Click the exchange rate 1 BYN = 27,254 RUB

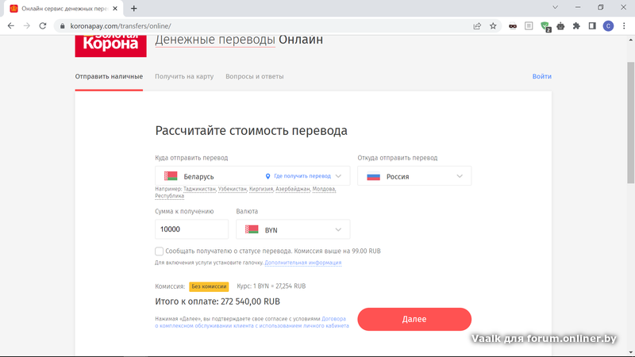click(271, 286)
